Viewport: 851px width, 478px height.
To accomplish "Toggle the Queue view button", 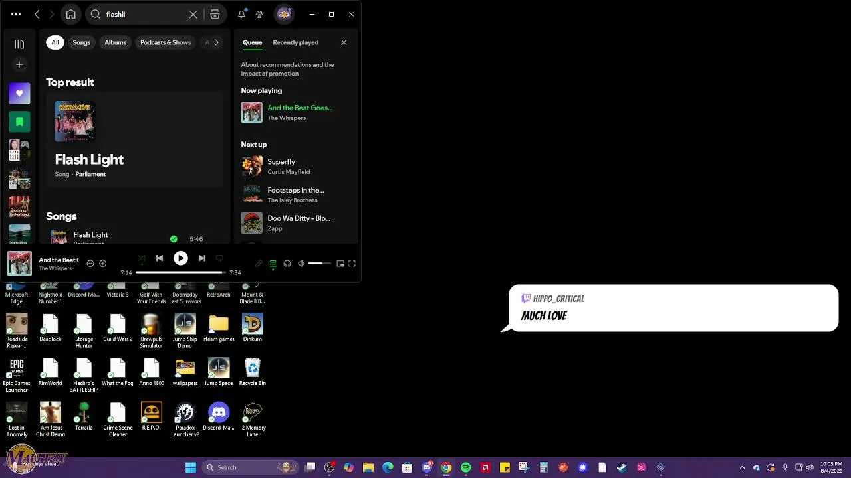I will coord(273,264).
